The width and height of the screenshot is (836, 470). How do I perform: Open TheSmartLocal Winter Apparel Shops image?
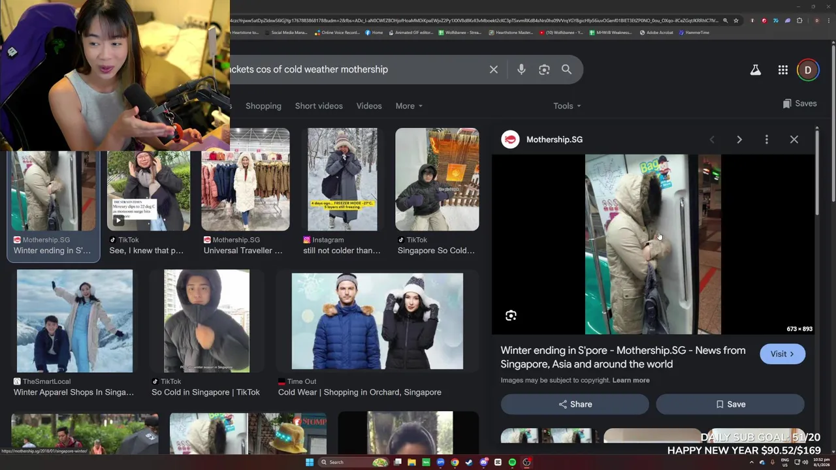(x=74, y=321)
